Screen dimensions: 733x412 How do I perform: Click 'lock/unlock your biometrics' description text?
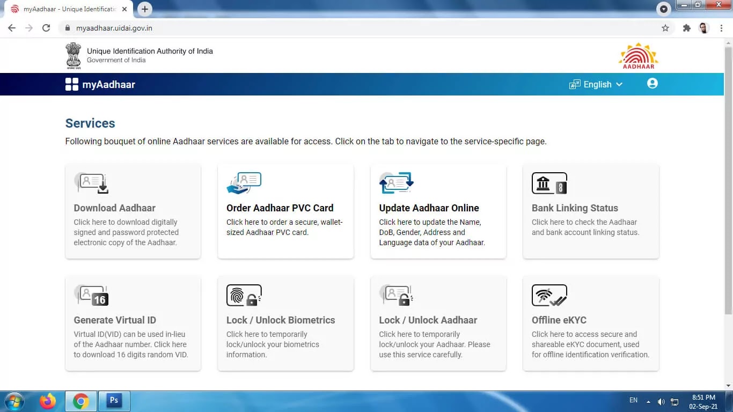(273, 344)
